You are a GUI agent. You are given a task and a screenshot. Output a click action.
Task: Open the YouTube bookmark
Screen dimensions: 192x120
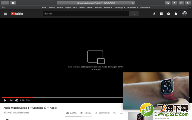98,7
